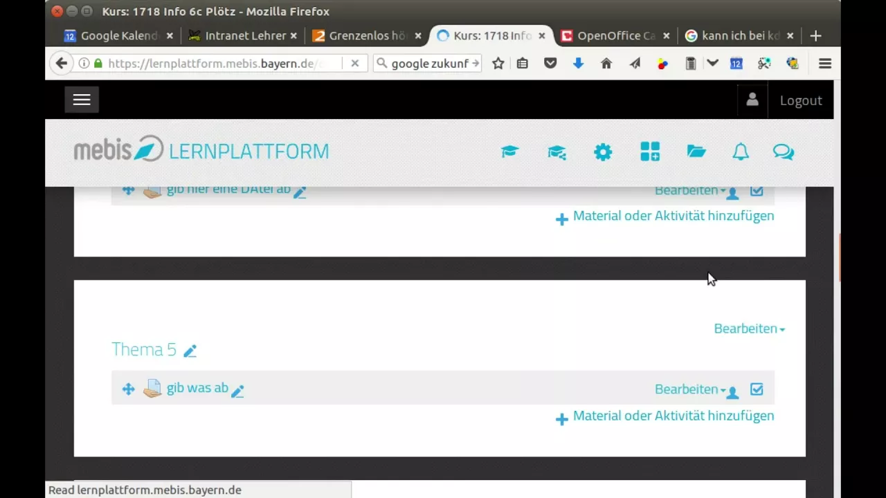The image size is (886, 498).
Task: Click the Logout link
Action: point(801,100)
